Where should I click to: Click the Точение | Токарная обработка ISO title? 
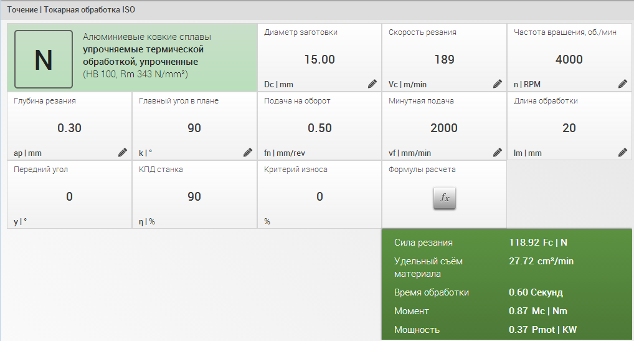71,10
